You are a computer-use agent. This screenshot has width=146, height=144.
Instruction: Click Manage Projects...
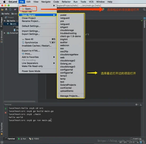(x=71, y=96)
